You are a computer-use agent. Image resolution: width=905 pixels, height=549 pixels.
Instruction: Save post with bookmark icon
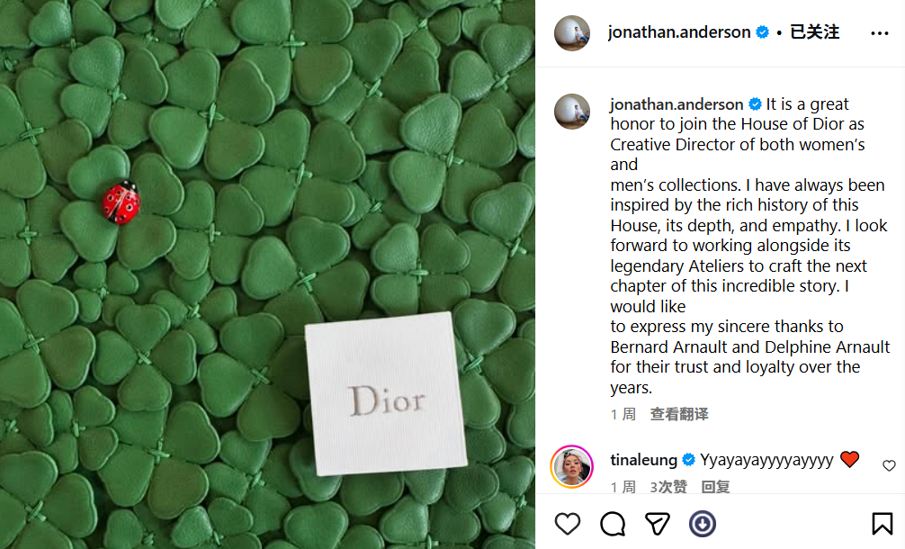coord(882,524)
